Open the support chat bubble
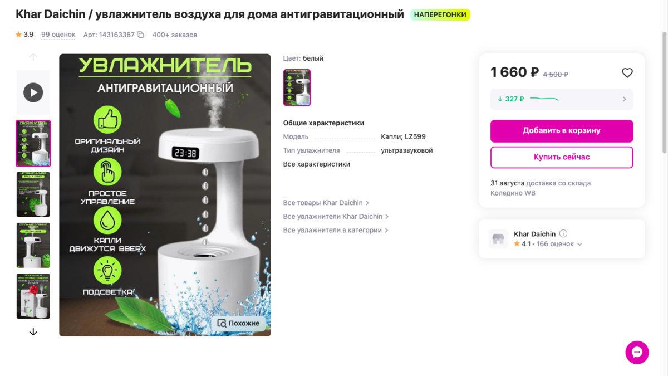668x376 pixels. (x=637, y=353)
